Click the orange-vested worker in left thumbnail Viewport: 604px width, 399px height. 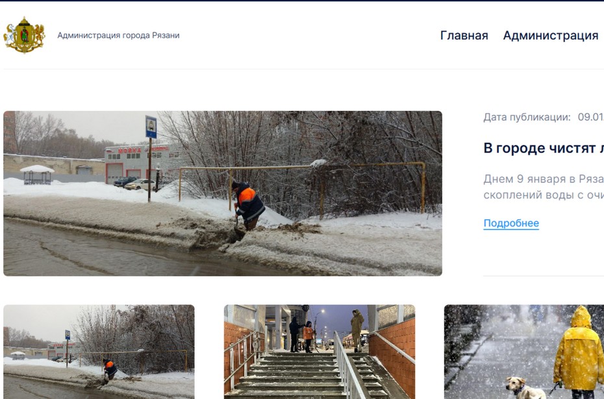(110, 369)
